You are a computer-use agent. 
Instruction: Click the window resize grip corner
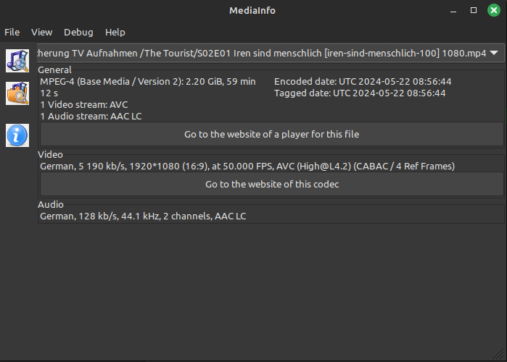click(498, 353)
